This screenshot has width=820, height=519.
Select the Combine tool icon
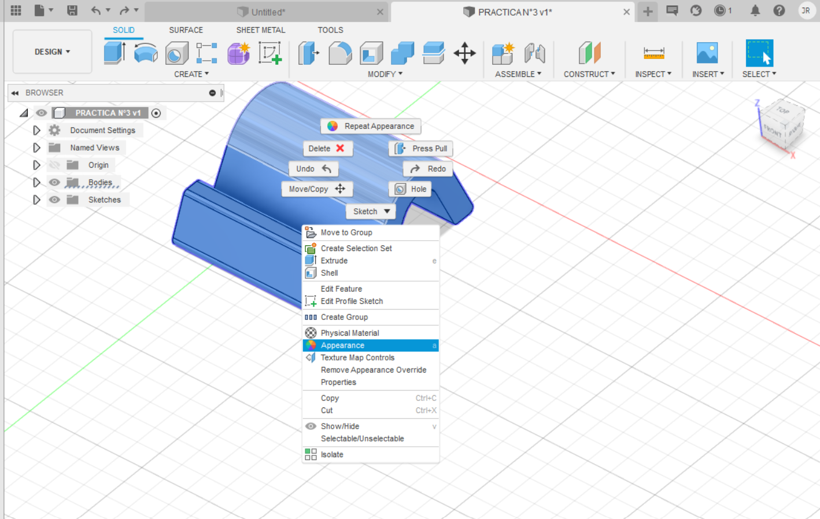(402, 53)
